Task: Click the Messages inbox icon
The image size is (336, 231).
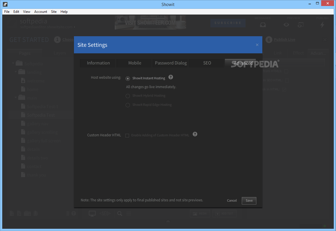Action: [263, 25]
